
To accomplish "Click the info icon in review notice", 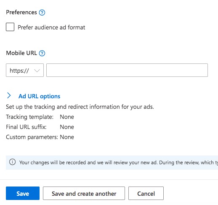I will (x=12, y=162).
